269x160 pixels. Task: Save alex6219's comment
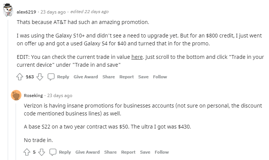pos(143,77)
